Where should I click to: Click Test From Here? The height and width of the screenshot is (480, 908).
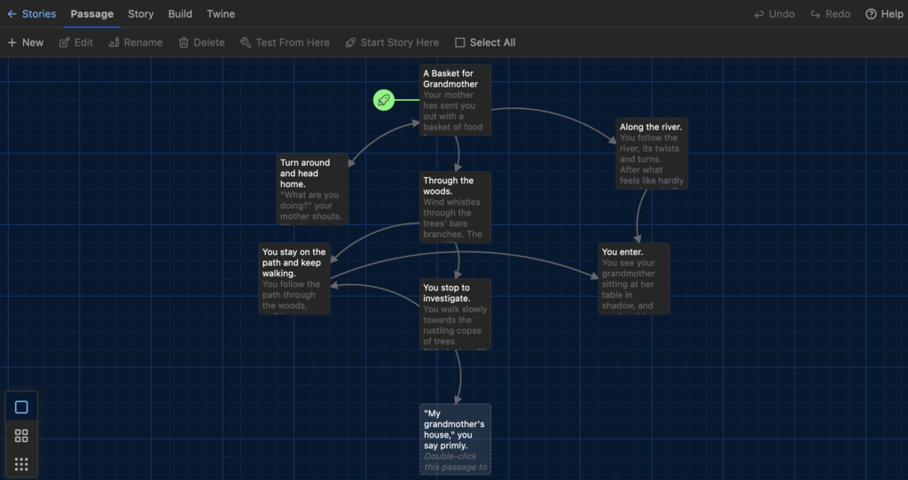(285, 43)
